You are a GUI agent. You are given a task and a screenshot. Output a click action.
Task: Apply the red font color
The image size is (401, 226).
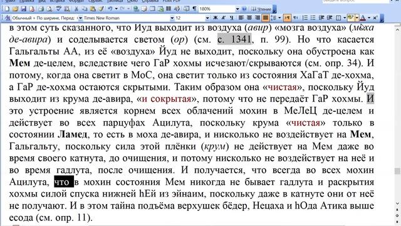[363, 18]
